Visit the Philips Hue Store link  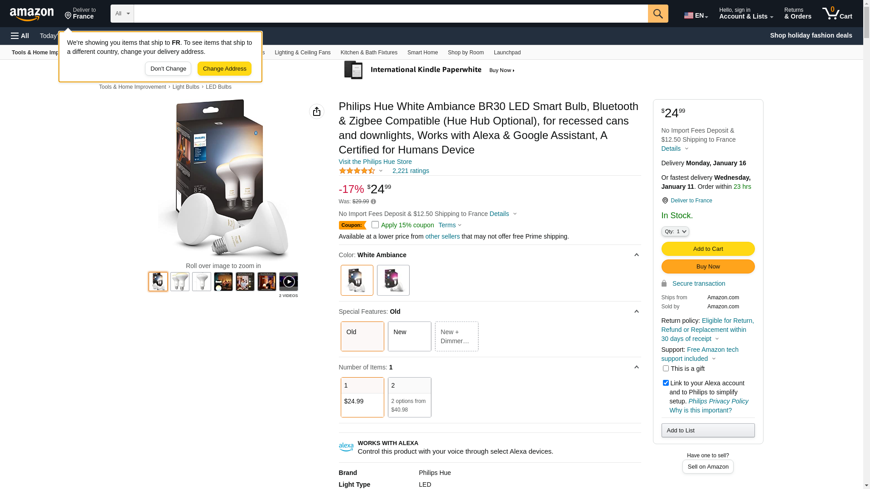tap(375, 162)
